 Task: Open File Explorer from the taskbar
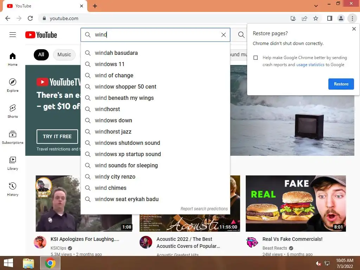(x=28, y=263)
